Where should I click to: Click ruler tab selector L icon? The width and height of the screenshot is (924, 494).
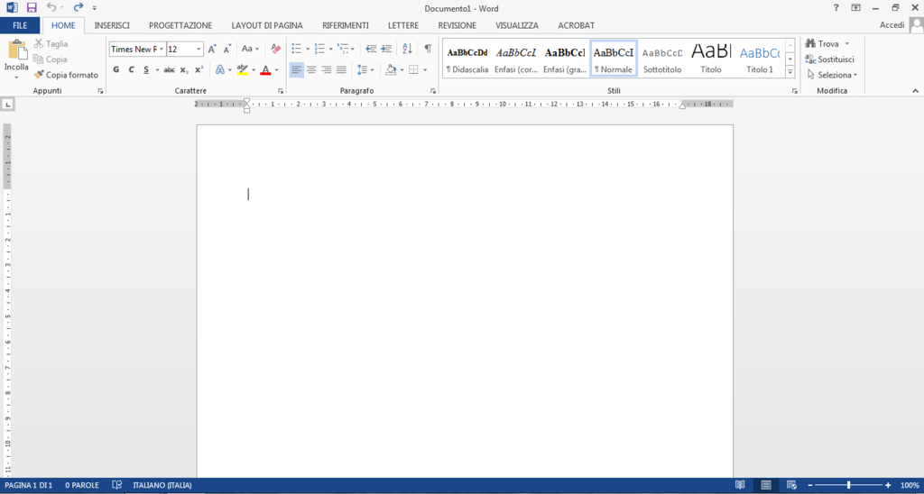click(9, 105)
